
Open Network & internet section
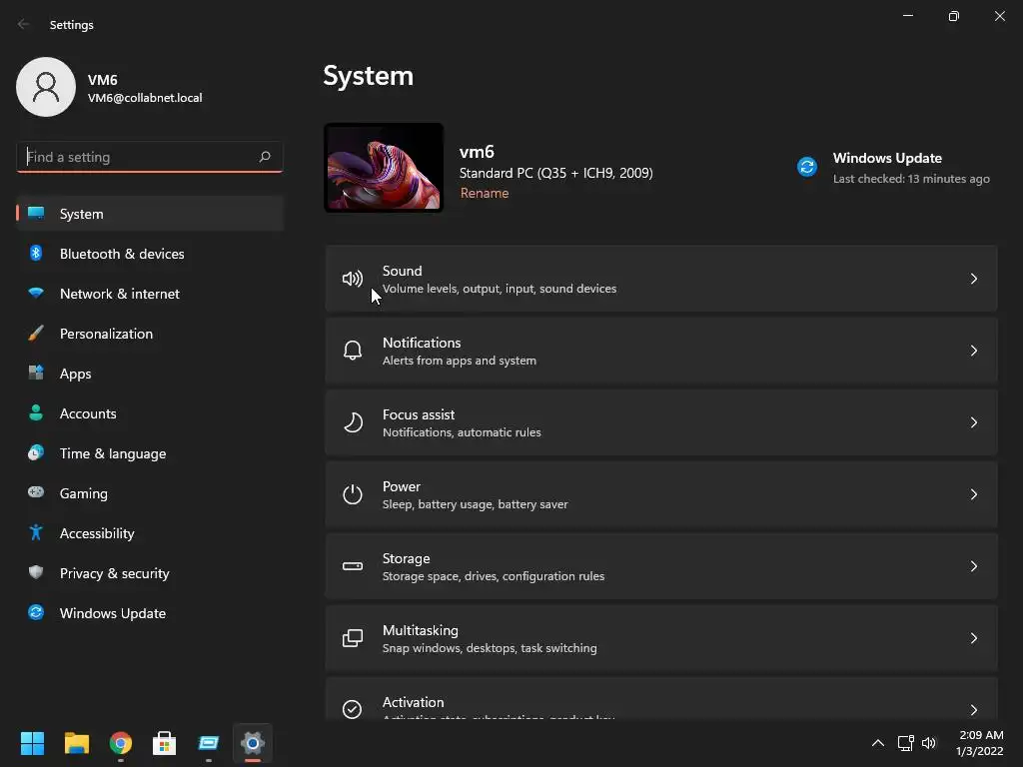[150, 293]
